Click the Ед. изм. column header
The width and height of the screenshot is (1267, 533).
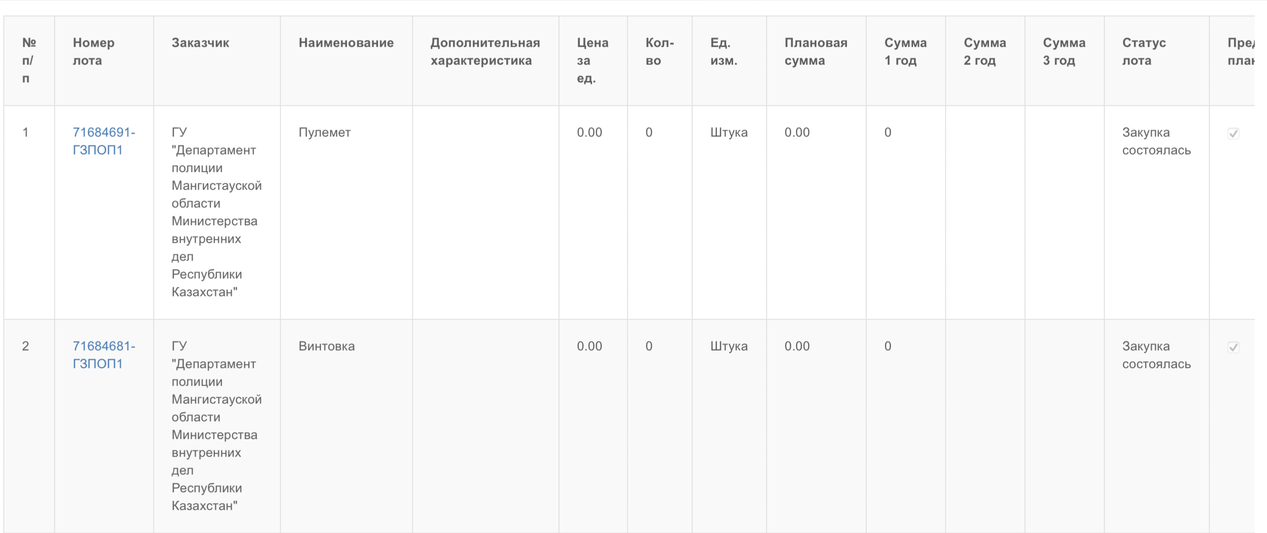(723, 52)
